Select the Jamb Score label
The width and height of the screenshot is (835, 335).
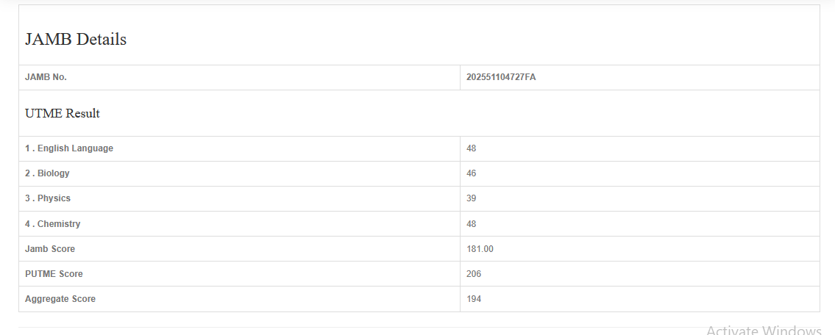(x=50, y=249)
